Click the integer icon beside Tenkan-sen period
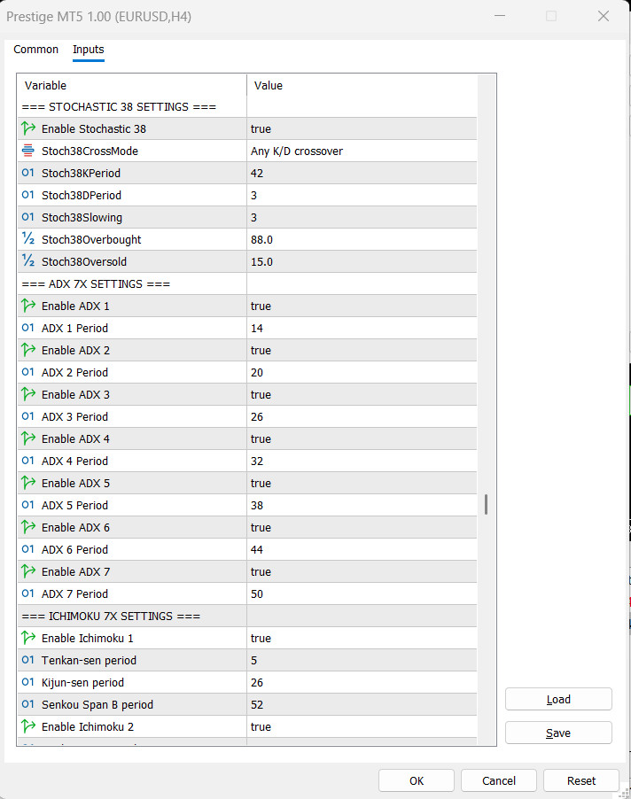The height and width of the screenshot is (799, 631). [x=28, y=660]
